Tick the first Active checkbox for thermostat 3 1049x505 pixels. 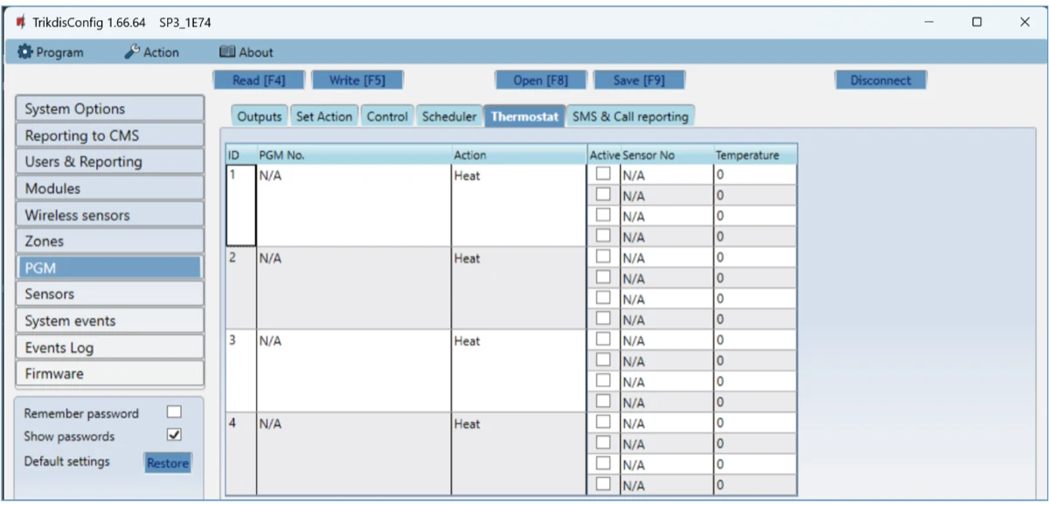(603, 340)
